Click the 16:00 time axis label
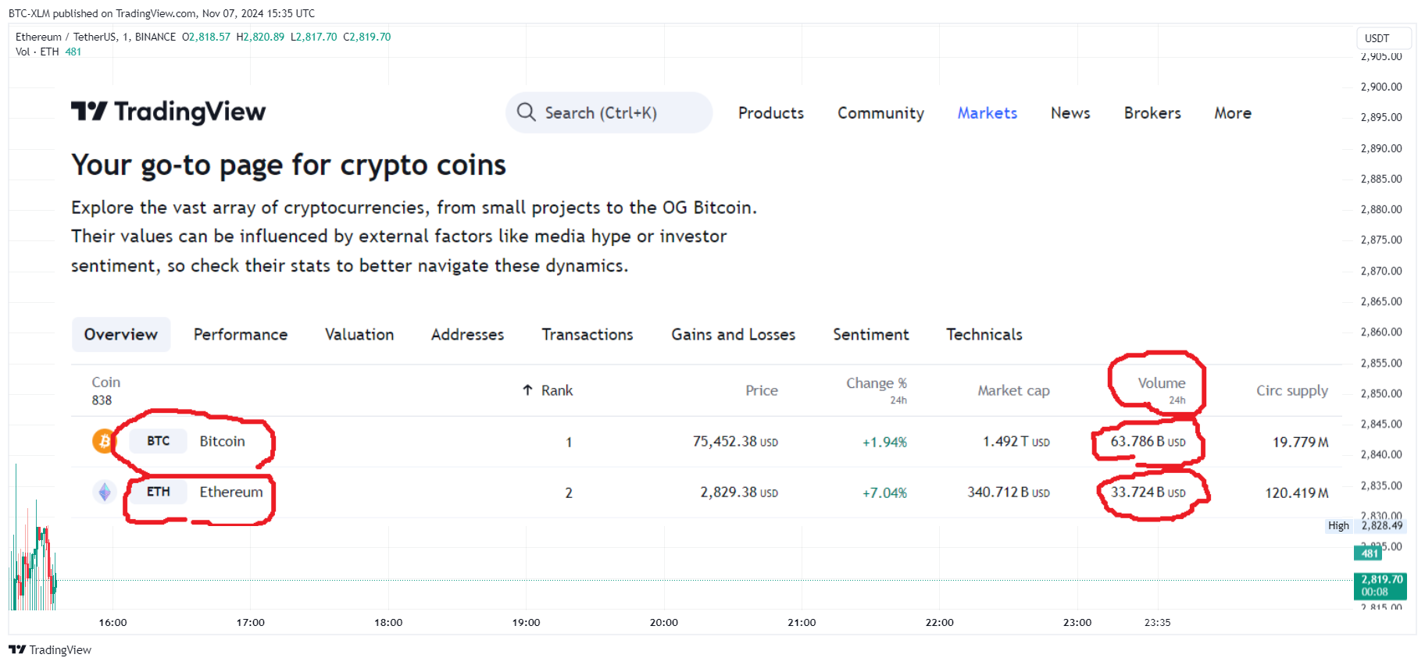This screenshot has width=1425, height=665. [x=112, y=623]
